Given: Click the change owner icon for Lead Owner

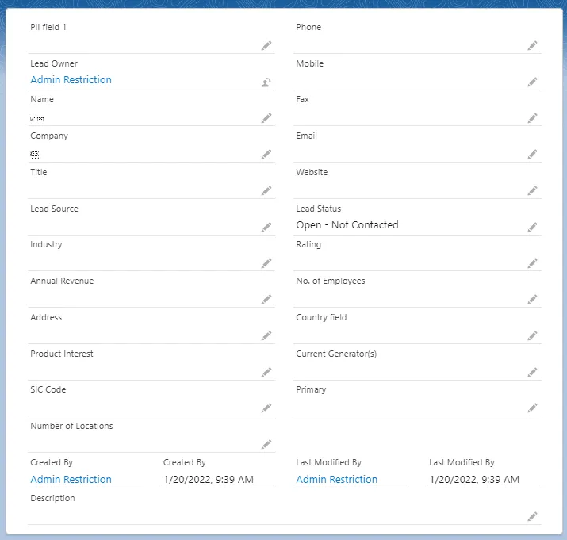Looking at the screenshot, I should coord(266,82).
